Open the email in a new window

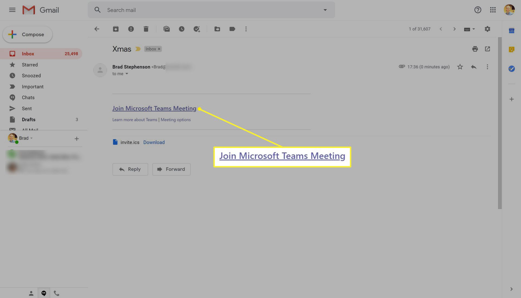[x=487, y=49]
